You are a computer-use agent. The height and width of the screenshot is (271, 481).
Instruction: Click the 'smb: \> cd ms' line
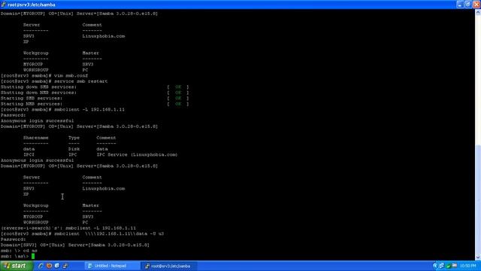click(19, 251)
